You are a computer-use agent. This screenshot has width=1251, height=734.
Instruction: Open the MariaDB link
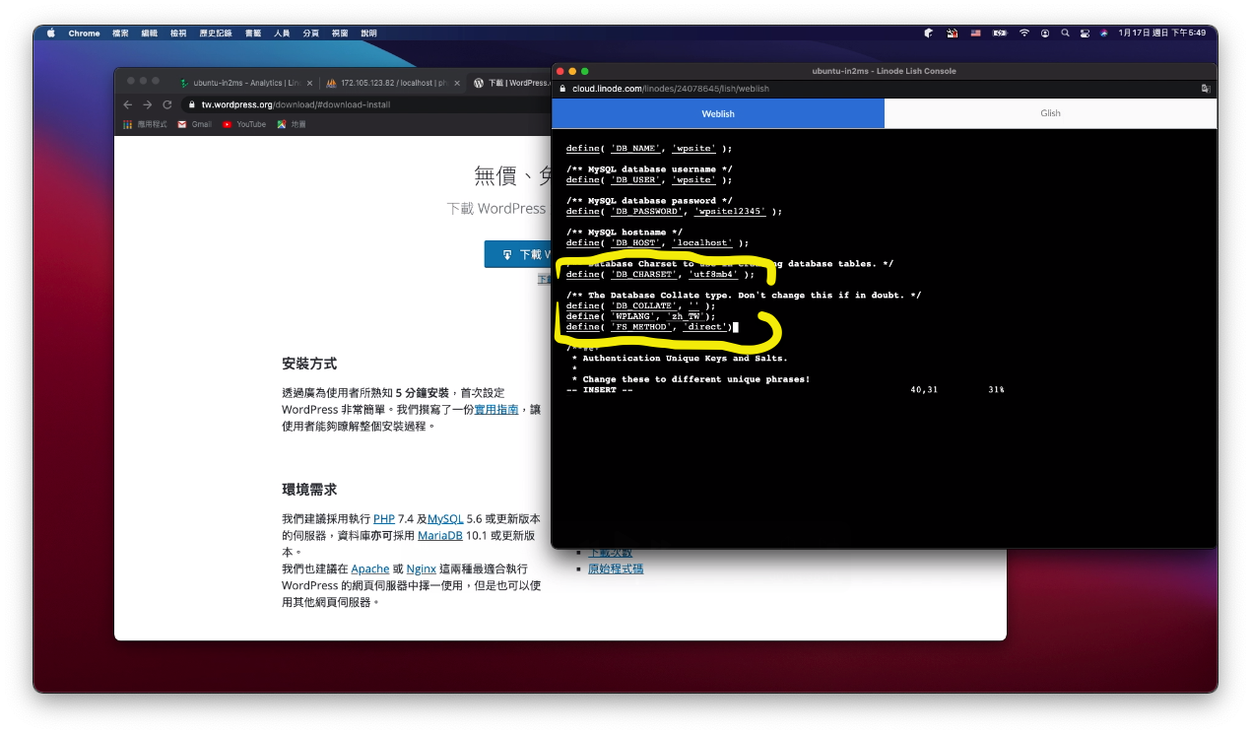(x=439, y=536)
